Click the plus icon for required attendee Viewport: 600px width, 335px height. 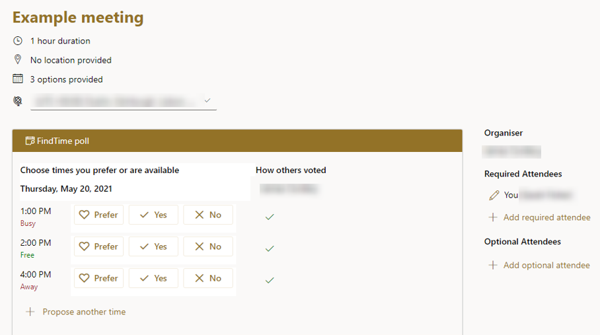(x=492, y=217)
